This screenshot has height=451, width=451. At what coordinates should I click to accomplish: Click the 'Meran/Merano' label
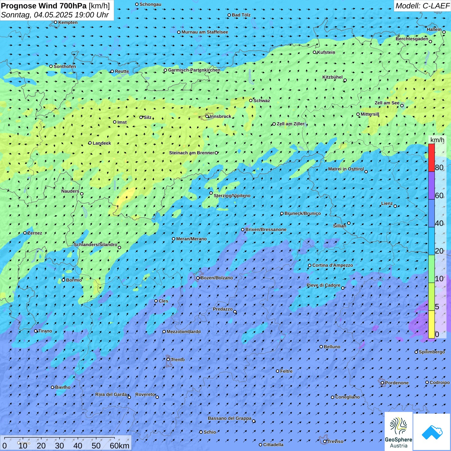click(x=191, y=239)
